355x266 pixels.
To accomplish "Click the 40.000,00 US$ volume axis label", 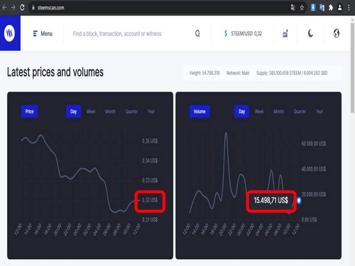I will click(x=314, y=169).
